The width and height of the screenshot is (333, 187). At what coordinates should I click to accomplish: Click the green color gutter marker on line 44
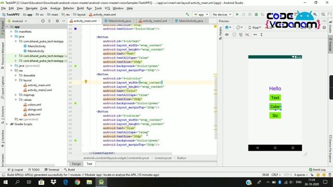75,103
